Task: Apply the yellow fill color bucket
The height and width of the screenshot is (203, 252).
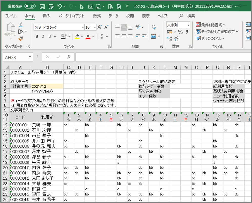Action: (x=77, y=36)
